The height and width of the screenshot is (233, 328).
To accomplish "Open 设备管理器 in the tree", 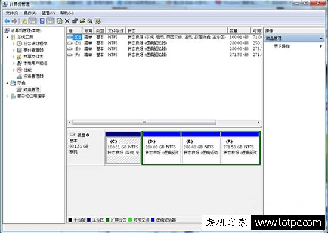I will pos(33,76).
